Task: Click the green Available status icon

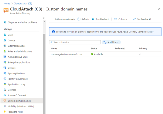Action: (x=92, y=54)
